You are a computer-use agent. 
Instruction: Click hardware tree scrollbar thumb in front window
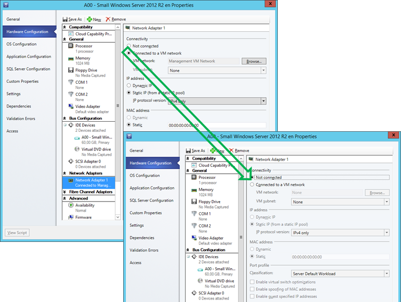(x=241, y=236)
